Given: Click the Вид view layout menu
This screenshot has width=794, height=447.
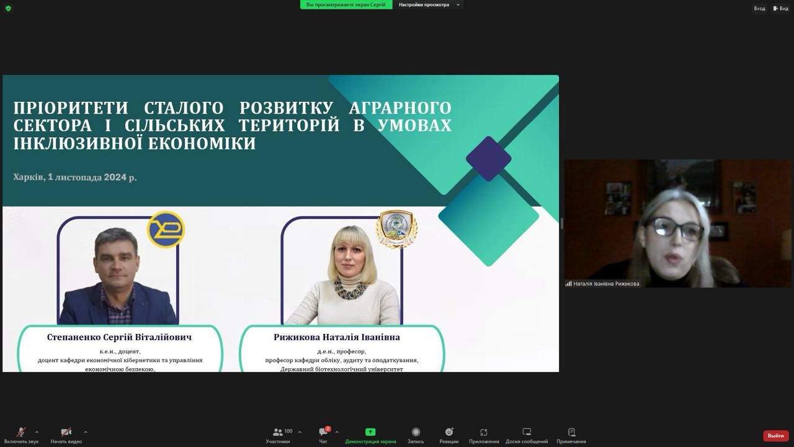Looking at the screenshot, I should pos(780,8).
